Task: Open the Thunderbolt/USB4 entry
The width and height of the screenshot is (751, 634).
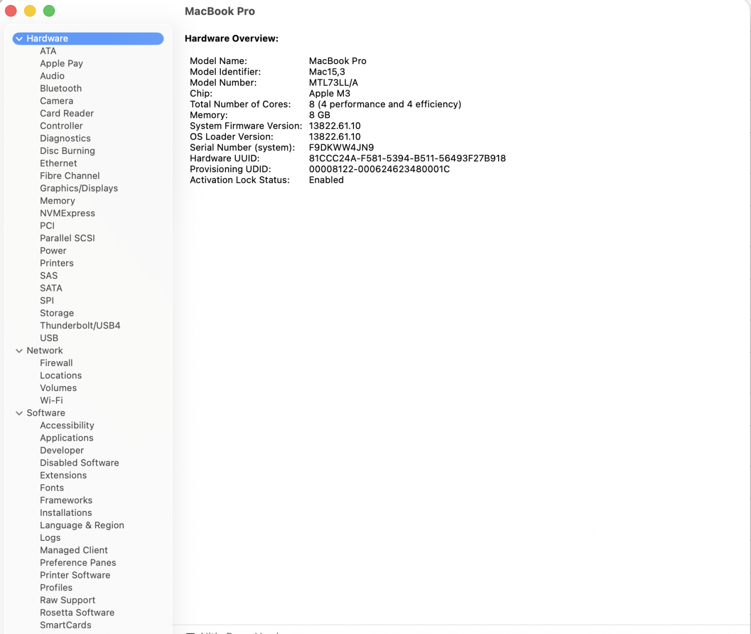Action: (80, 326)
